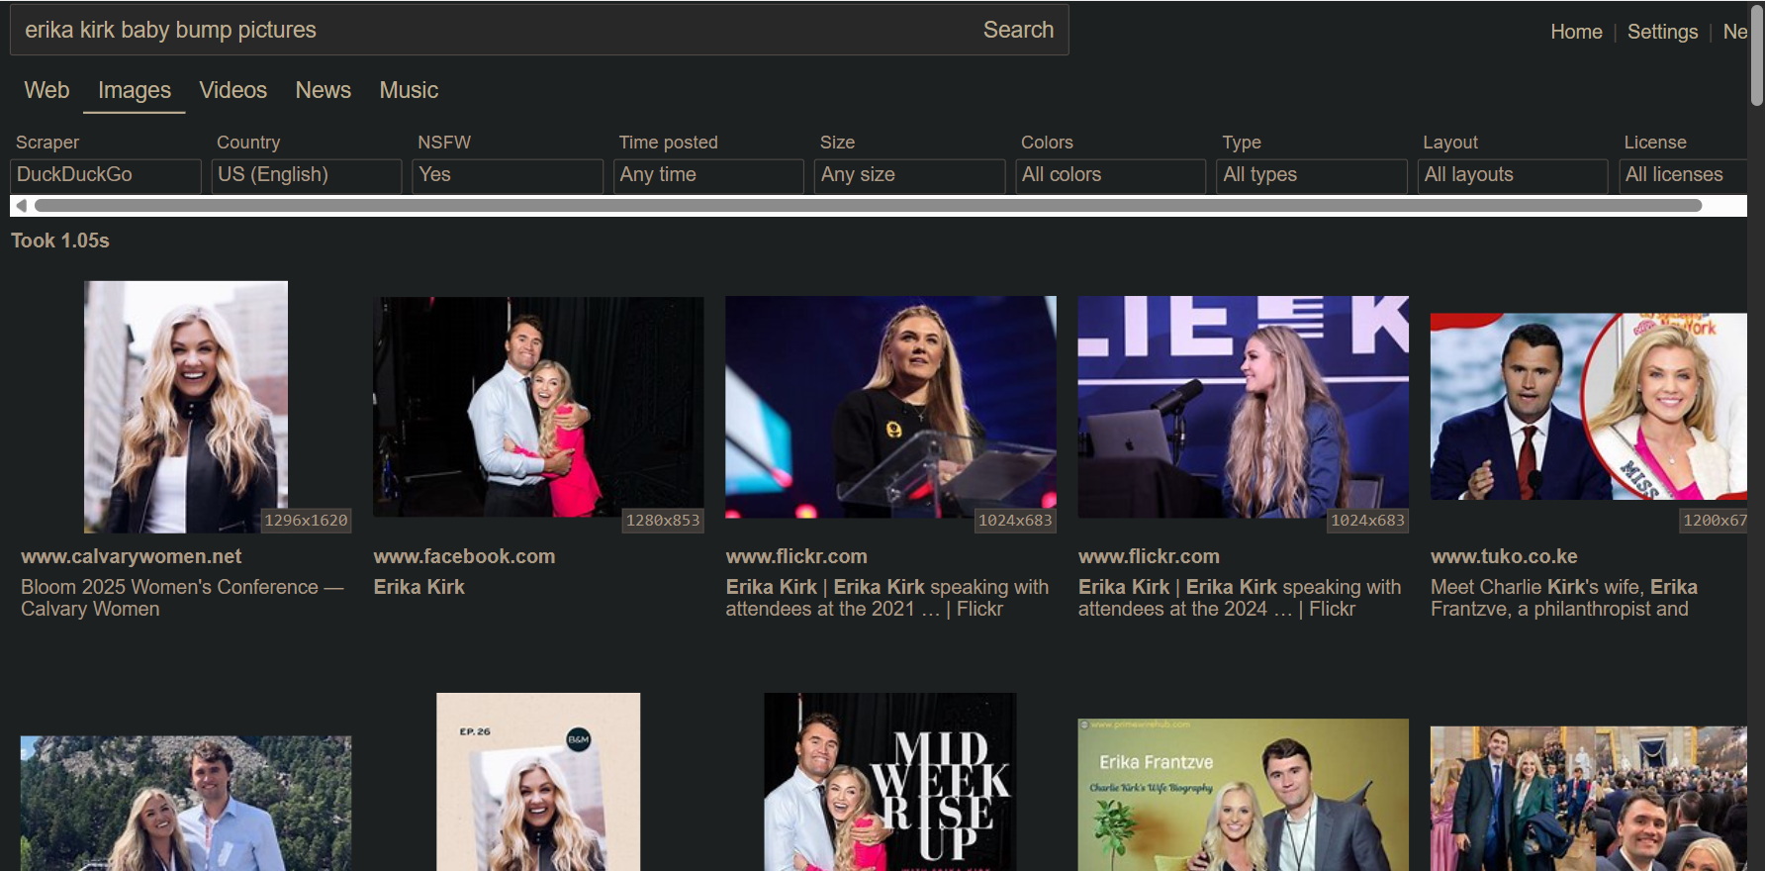Open the Size dropdown showing Any size

[x=910, y=175]
